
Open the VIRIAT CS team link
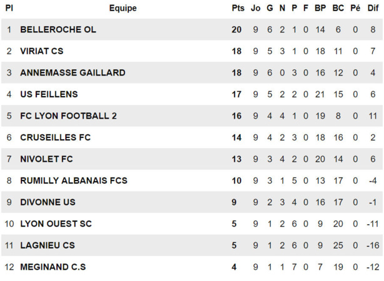coord(42,51)
